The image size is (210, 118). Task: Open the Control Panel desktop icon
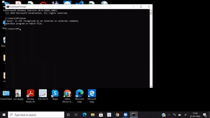(x=6, y=95)
